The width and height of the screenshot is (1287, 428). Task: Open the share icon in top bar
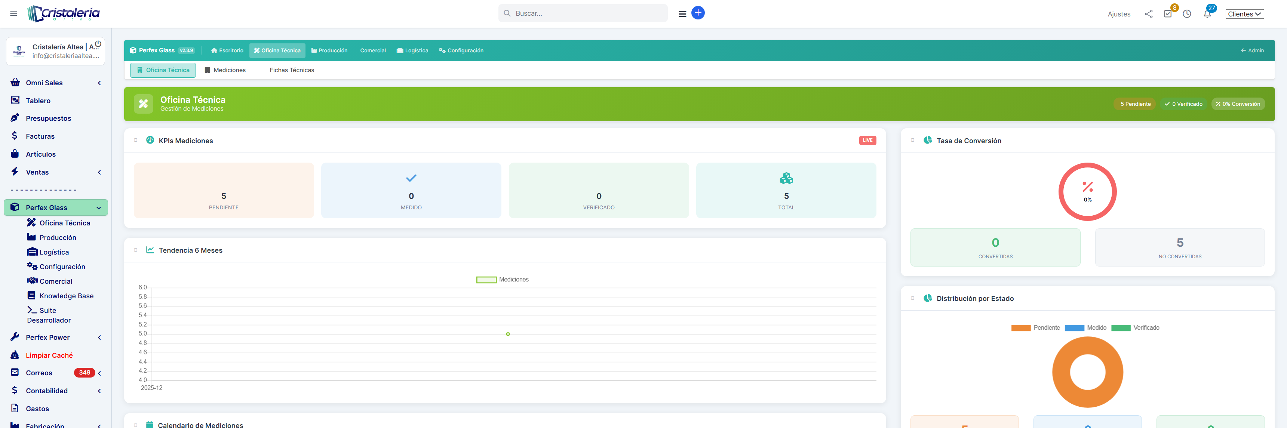(1148, 14)
